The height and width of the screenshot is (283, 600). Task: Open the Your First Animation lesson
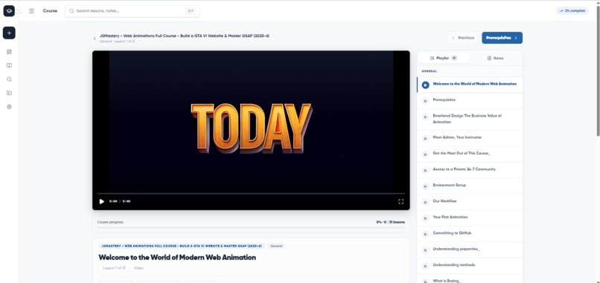tap(470, 217)
